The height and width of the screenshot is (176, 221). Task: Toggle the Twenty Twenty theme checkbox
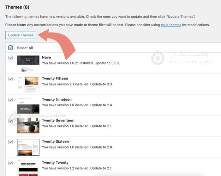(x=10, y=163)
